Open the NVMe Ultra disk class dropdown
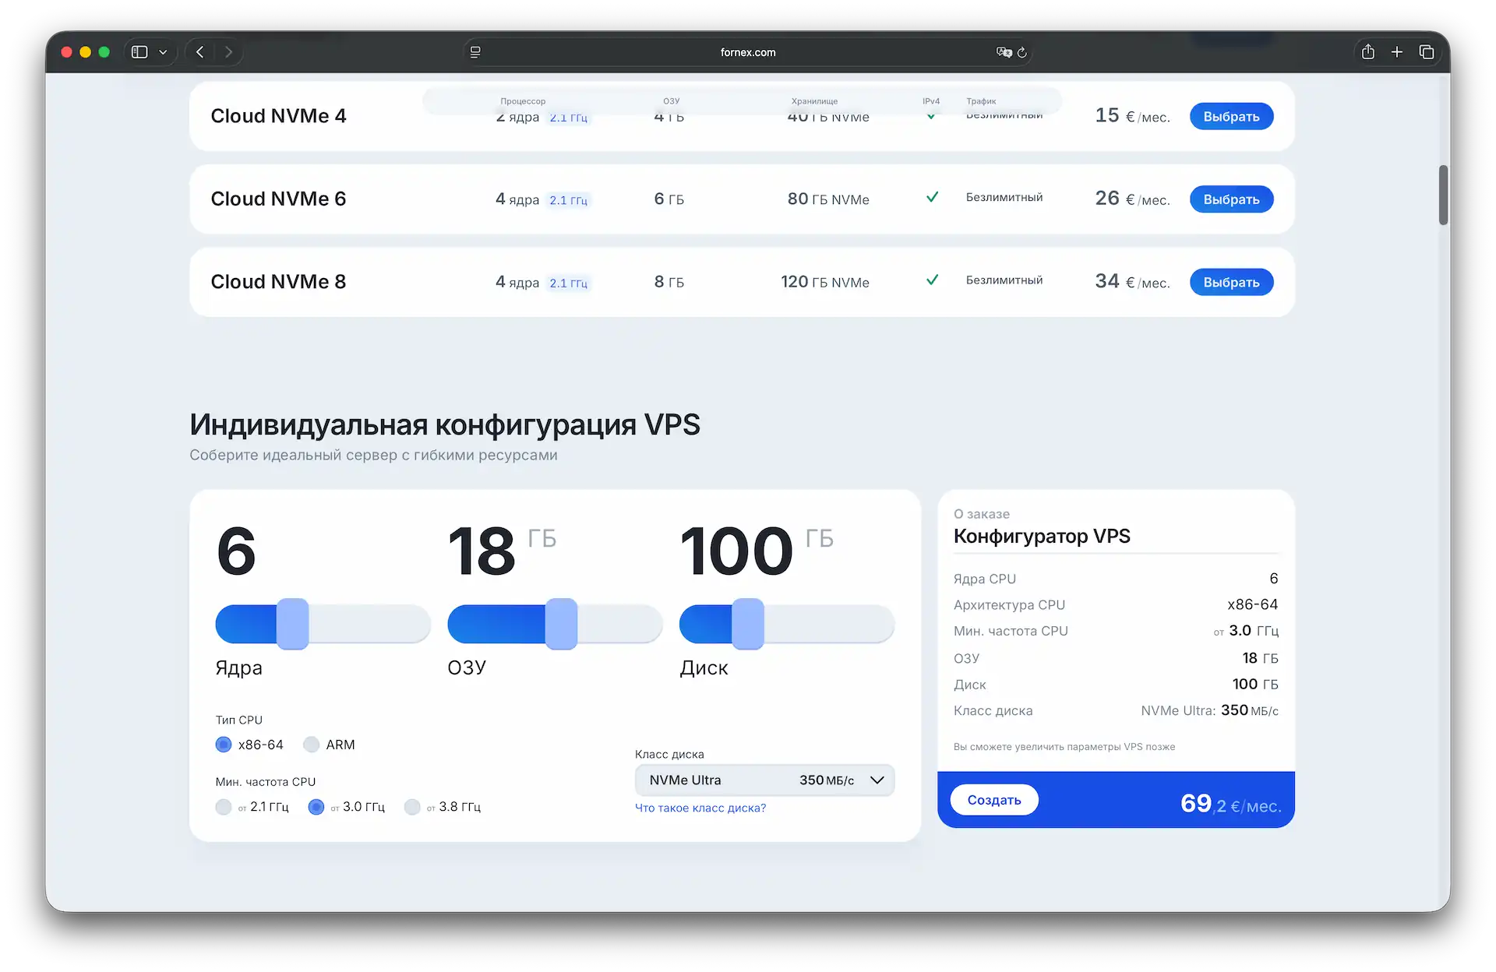This screenshot has height=972, width=1496. click(764, 780)
